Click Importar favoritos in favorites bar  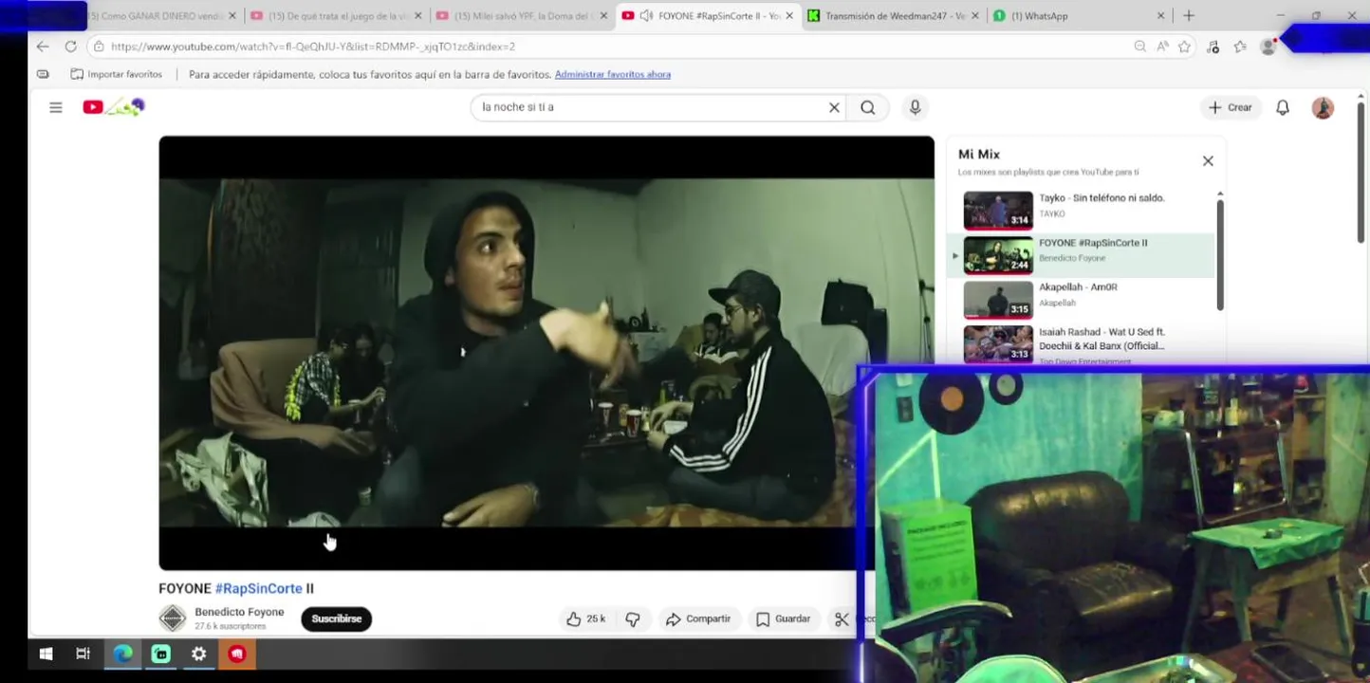coord(117,74)
